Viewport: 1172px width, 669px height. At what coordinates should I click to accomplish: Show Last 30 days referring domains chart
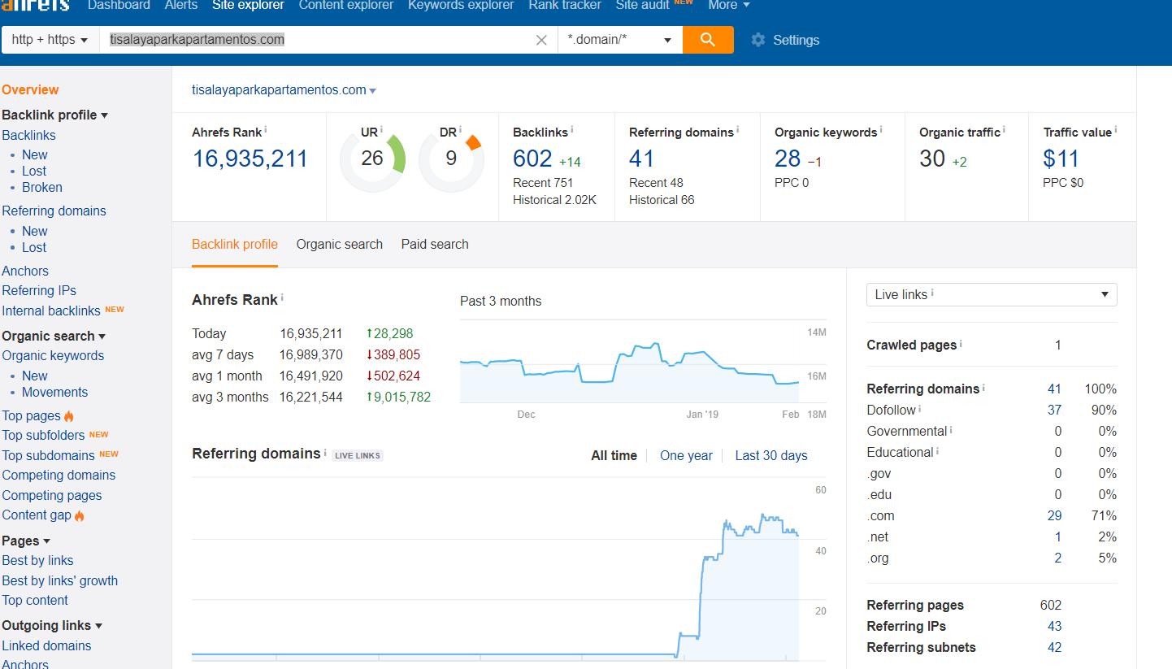tap(771, 455)
